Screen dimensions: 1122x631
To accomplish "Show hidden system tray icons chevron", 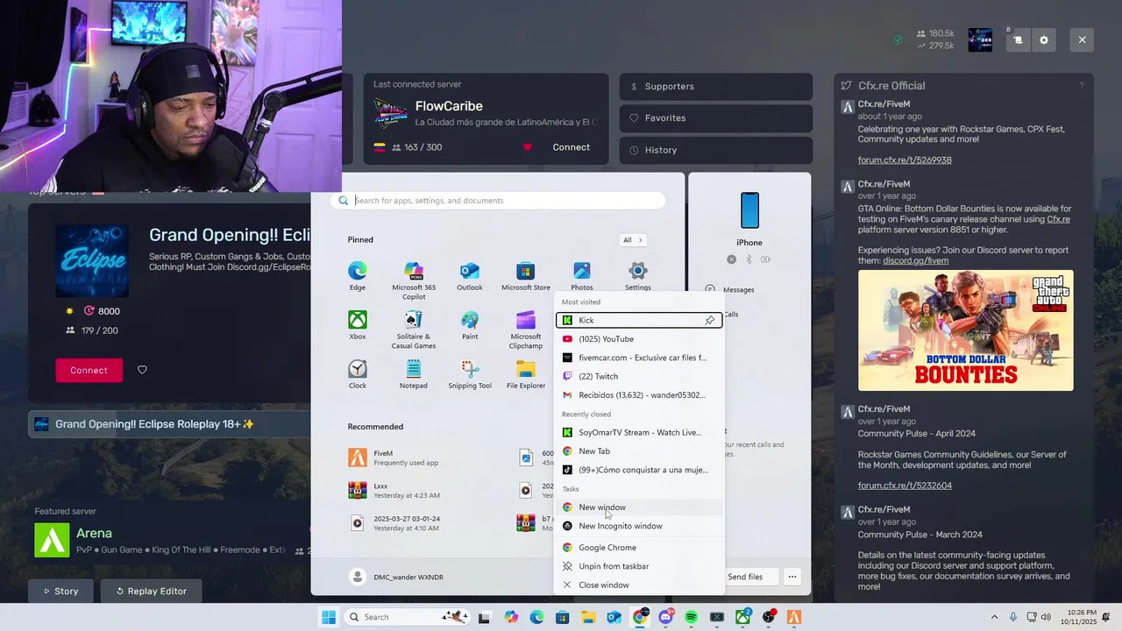I will [994, 617].
